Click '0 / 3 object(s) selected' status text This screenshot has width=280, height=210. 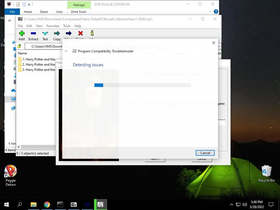click(x=33, y=153)
